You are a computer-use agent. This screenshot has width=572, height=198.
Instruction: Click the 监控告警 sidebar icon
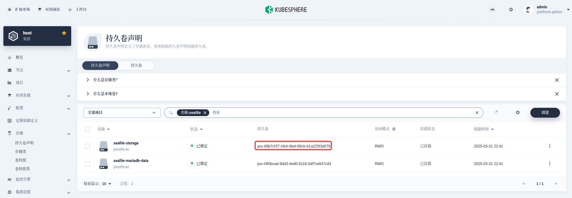[10, 179]
